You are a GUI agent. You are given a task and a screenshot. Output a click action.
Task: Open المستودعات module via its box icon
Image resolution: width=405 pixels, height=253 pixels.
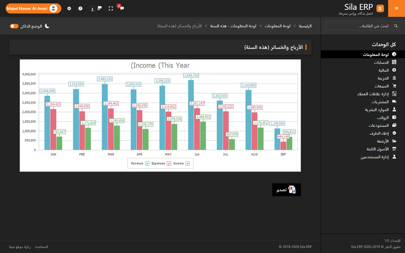394,126
